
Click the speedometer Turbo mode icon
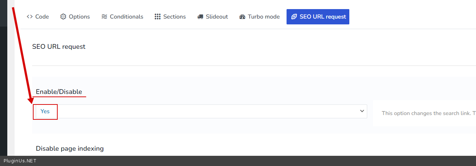point(242,17)
